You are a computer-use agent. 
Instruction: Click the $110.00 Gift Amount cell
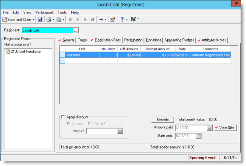[129, 55]
